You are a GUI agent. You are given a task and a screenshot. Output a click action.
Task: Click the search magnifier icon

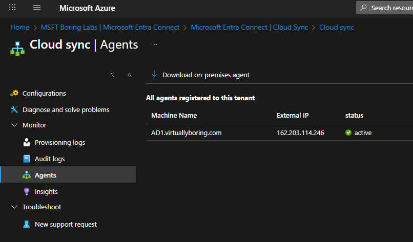tap(363, 8)
